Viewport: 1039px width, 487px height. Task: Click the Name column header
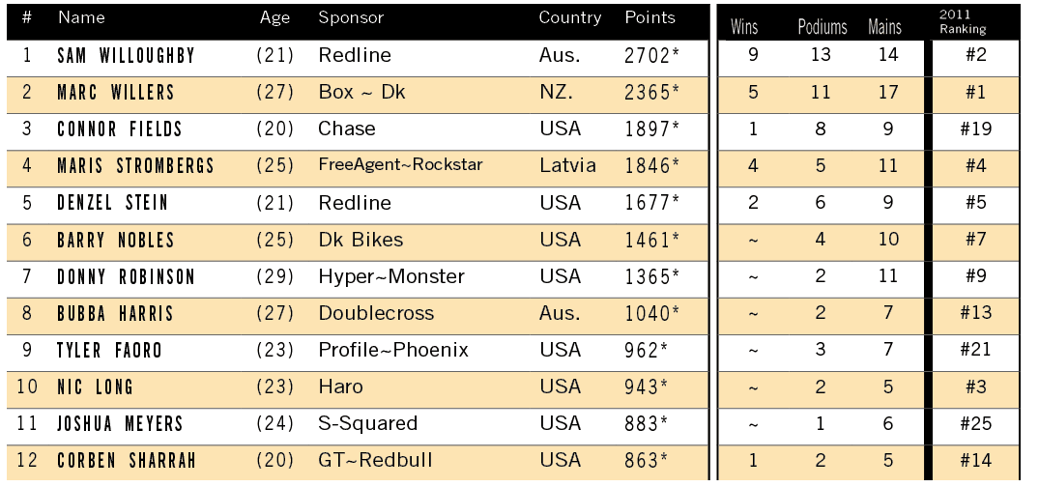pos(81,18)
